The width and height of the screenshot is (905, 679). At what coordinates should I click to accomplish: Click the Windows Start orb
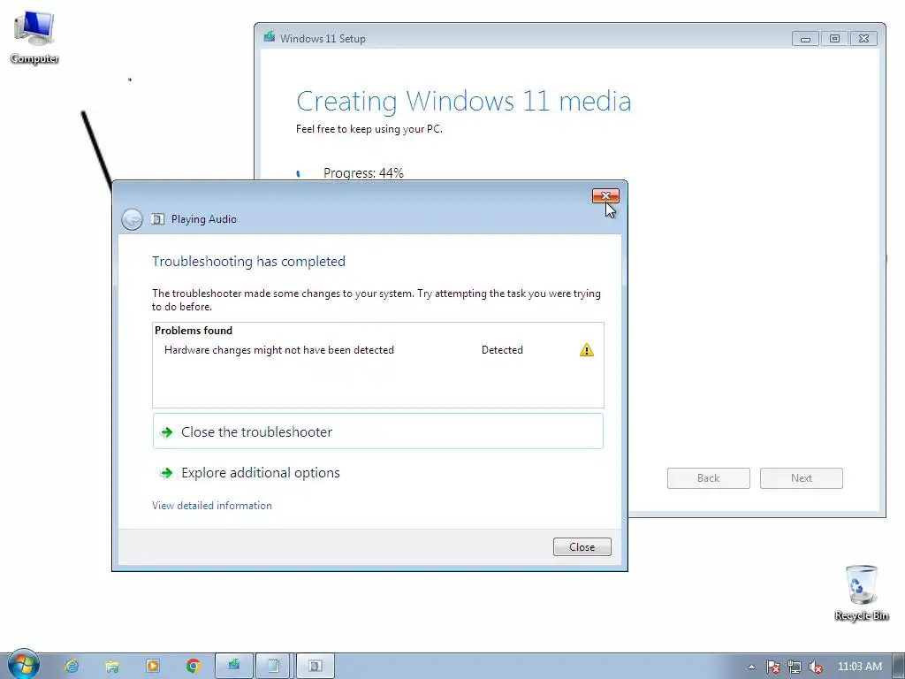[x=23, y=665]
